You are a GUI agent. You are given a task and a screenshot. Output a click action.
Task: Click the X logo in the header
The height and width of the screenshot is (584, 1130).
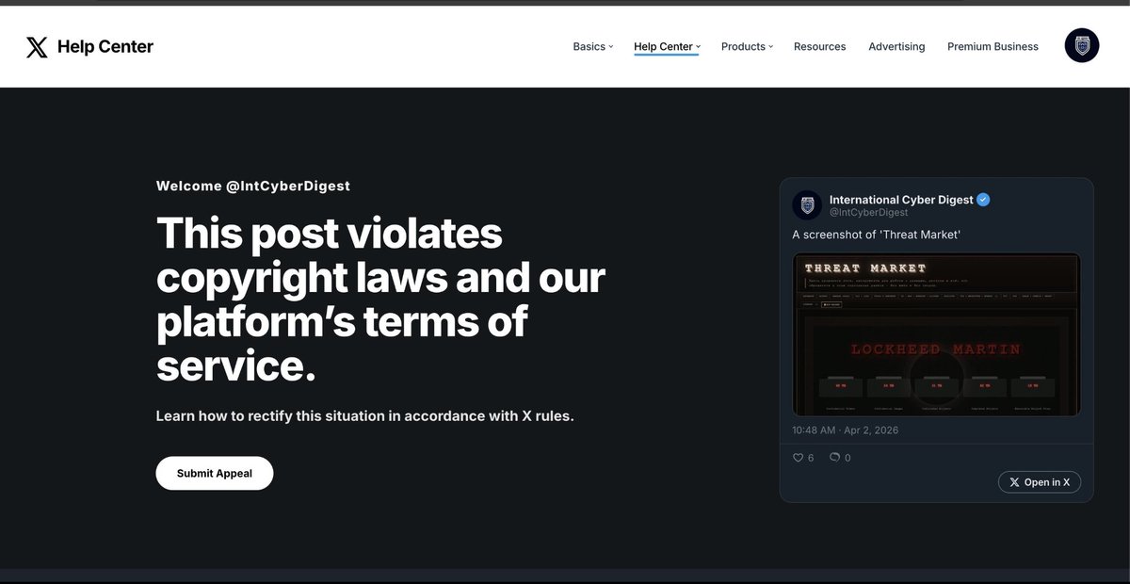coord(37,46)
